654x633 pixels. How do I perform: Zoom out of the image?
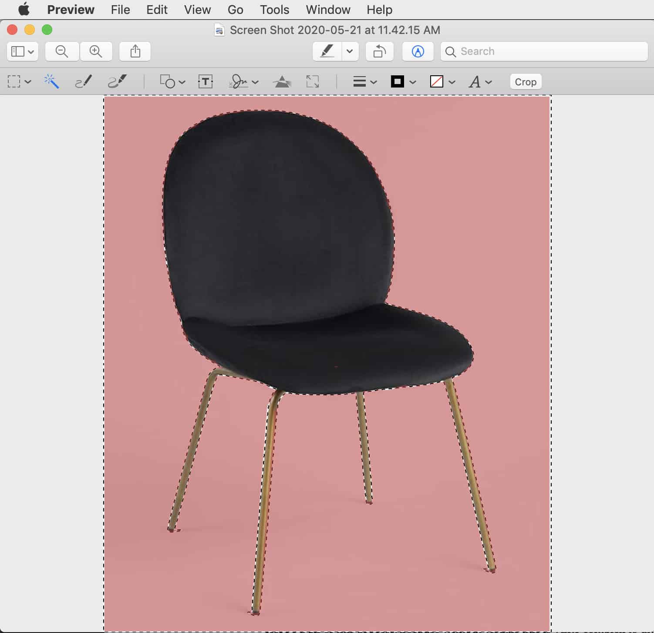[62, 51]
